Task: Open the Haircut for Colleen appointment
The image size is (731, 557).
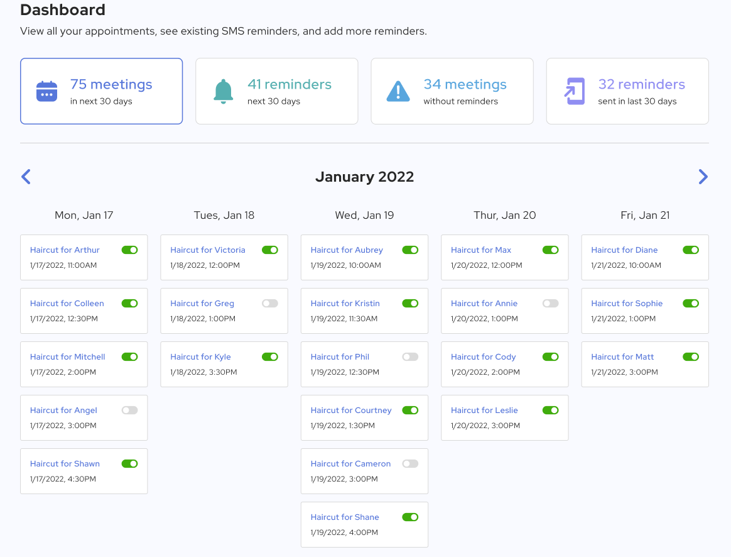Action: [x=67, y=303]
